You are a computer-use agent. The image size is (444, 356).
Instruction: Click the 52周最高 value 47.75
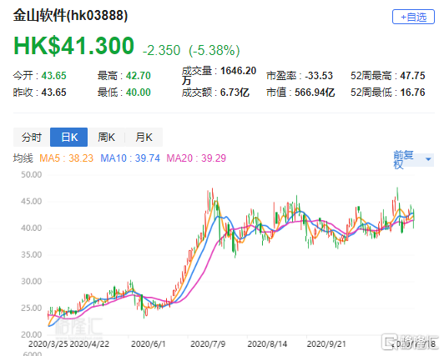pyautogui.click(x=412, y=76)
